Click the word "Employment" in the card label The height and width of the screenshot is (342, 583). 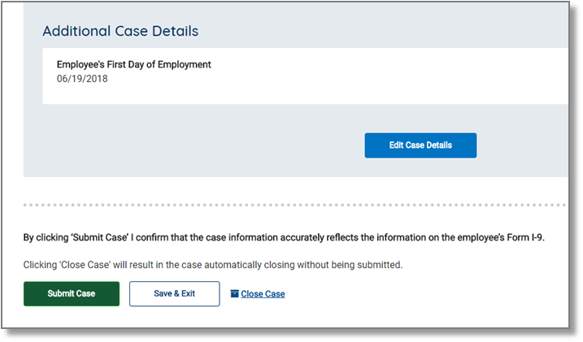pyautogui.click(x=185, y=64)
